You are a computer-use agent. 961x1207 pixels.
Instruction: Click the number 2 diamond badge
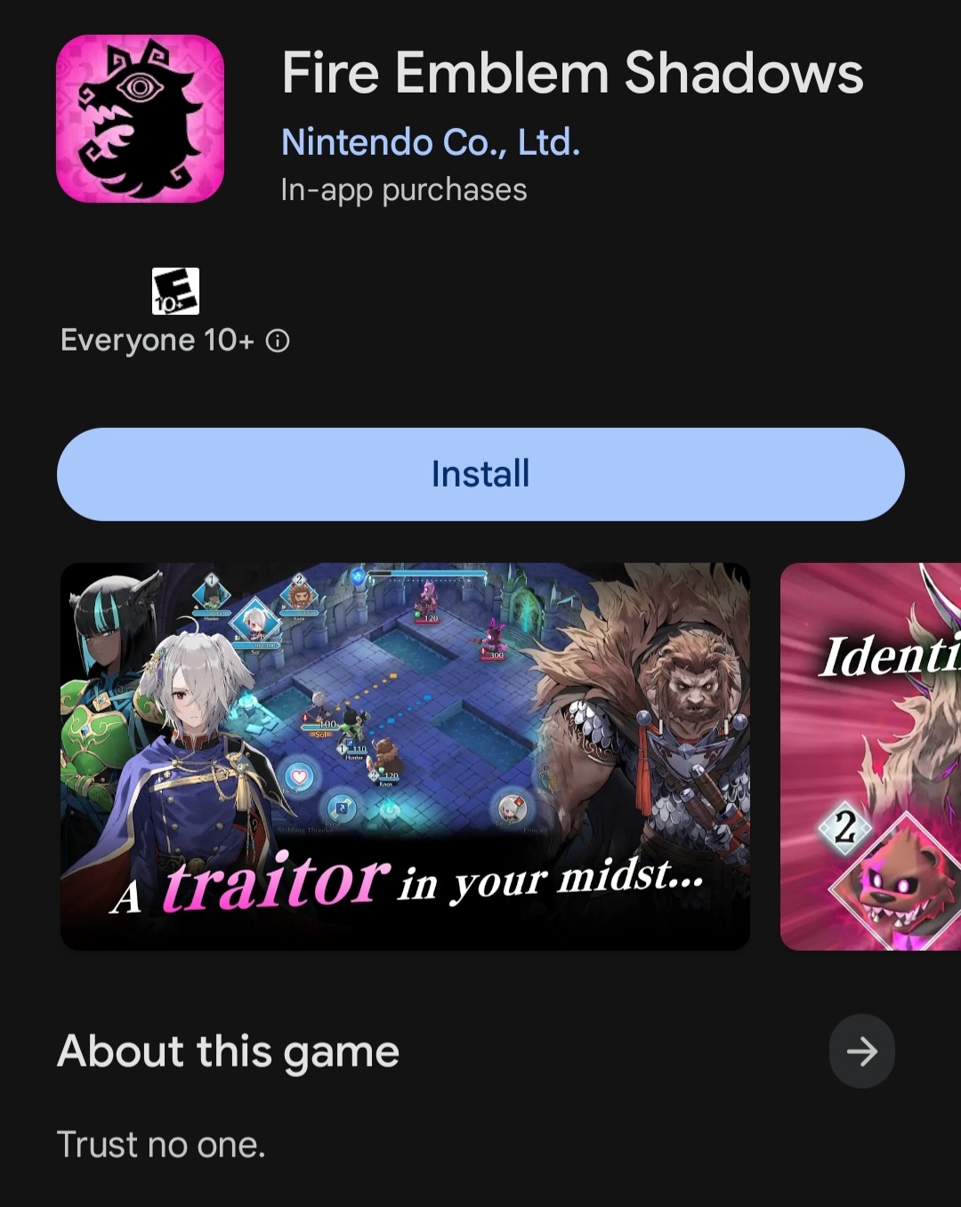844,828
